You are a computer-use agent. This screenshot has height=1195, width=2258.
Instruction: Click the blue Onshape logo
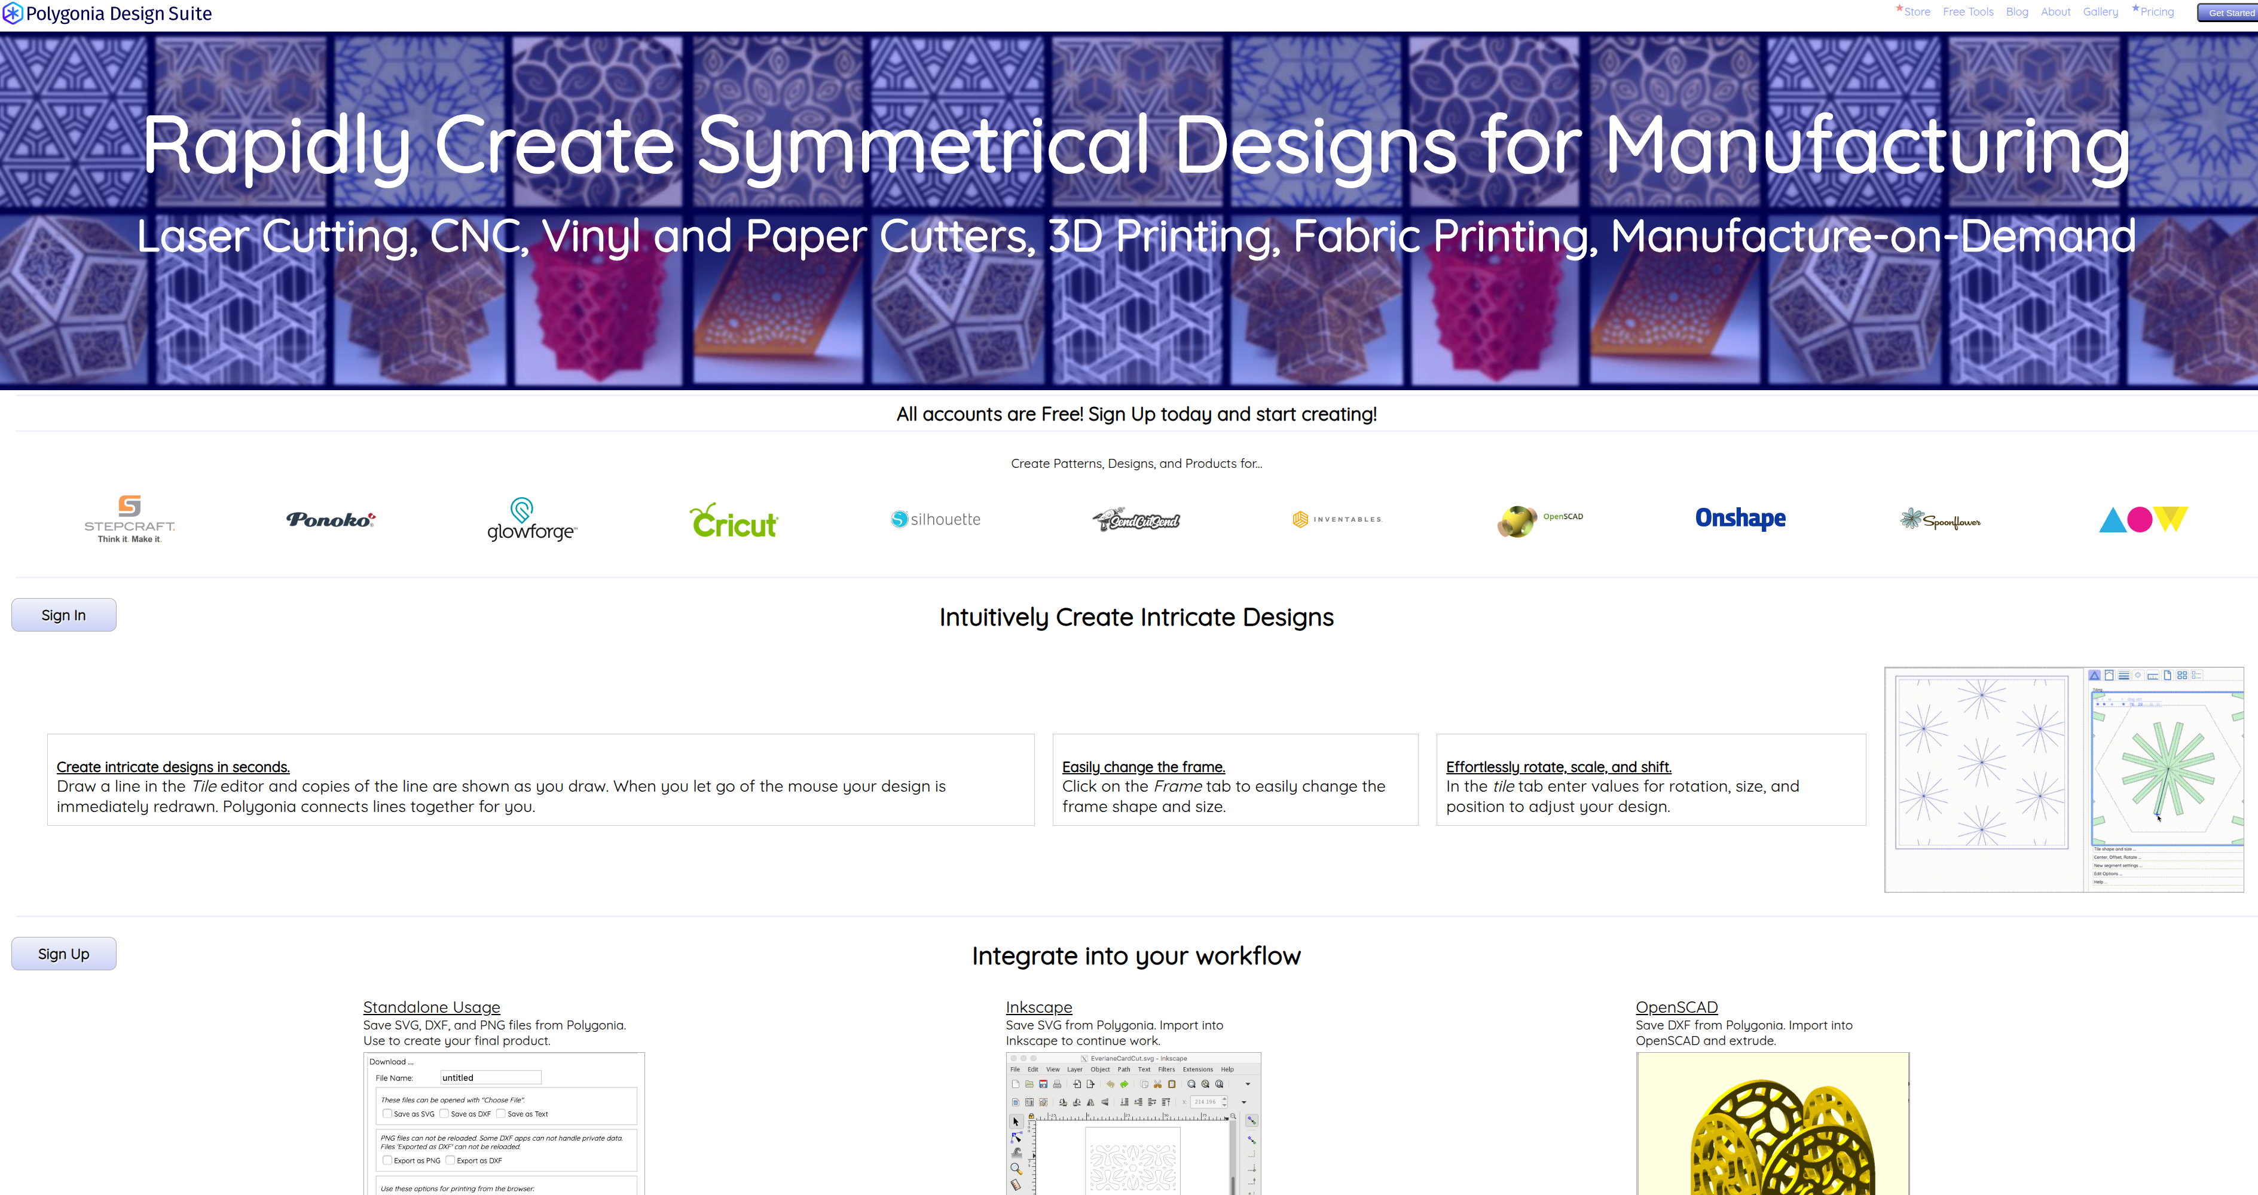point(1740,519)
